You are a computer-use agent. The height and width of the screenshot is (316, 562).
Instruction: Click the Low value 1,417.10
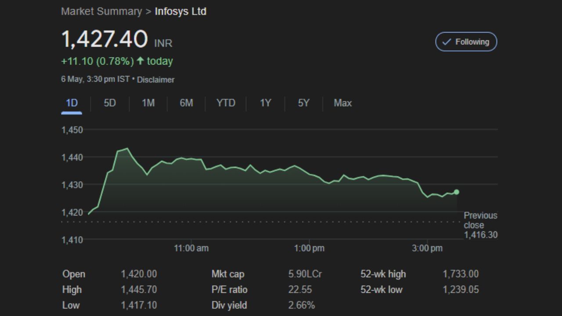pyautogui.click(x=139, y=305)
